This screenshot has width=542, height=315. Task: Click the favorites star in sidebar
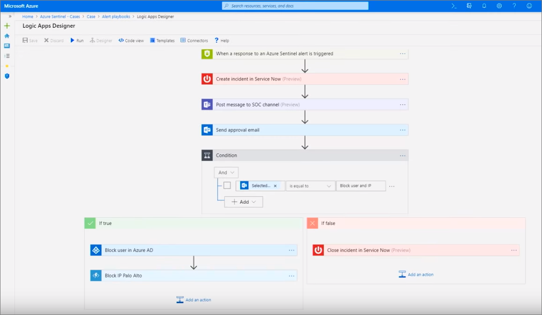click(7, 66)
